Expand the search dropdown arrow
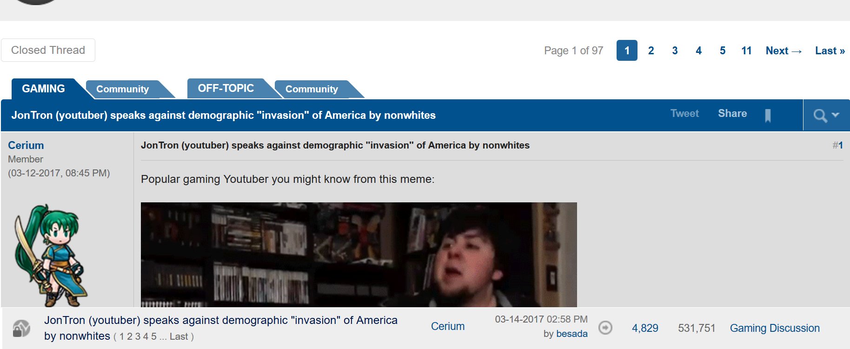Image resolution: width=850 pixels, height=349 pixels. coord(835,115)
